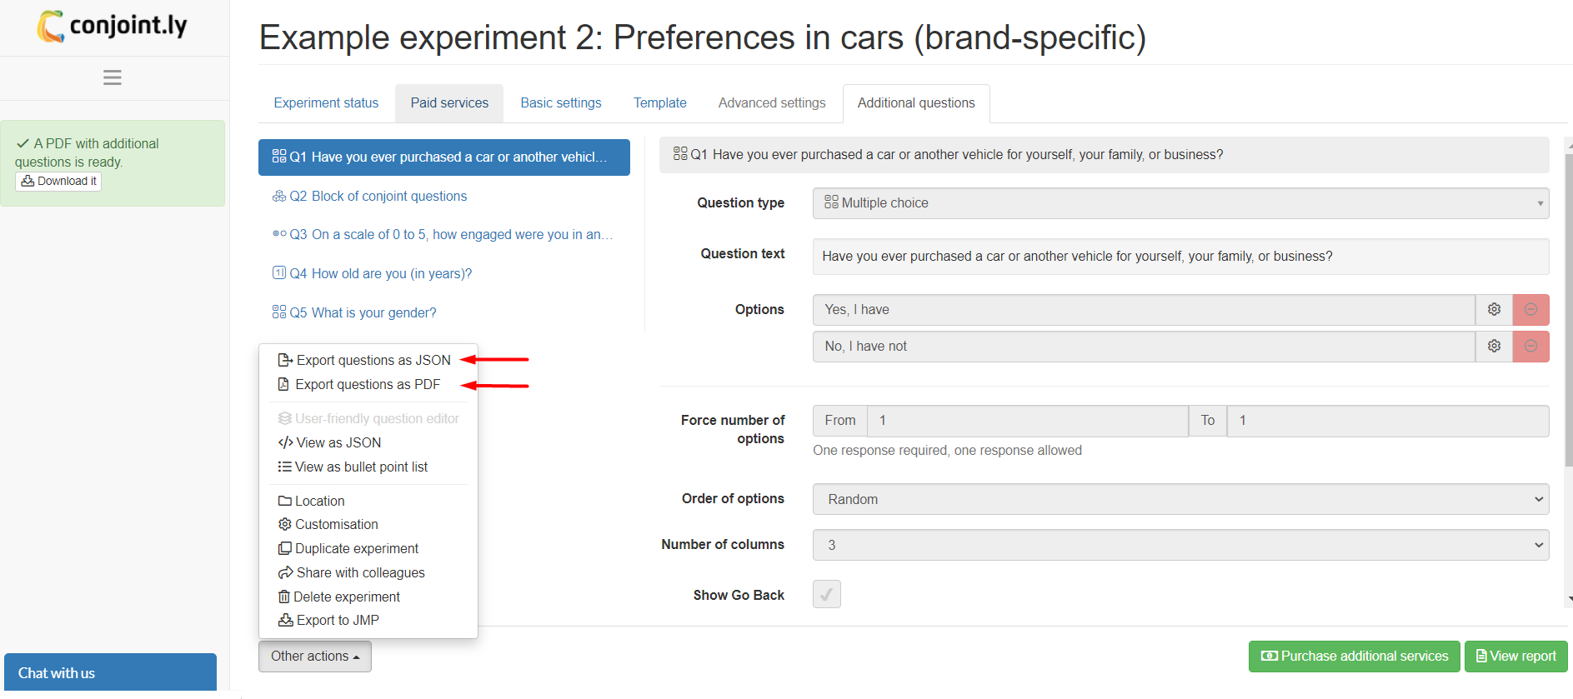1573x699 pixels.
Task: Click the Q1 question header bar
Action: 1104,155
